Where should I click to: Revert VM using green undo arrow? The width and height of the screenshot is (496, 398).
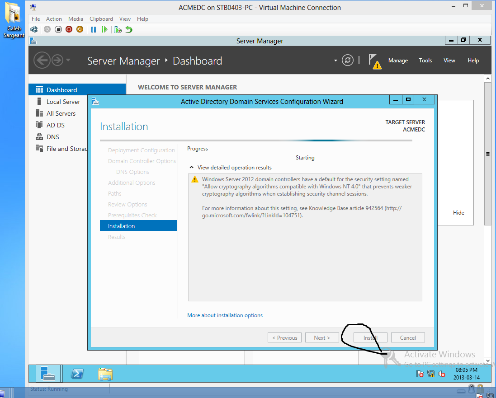tap(129, 29)
